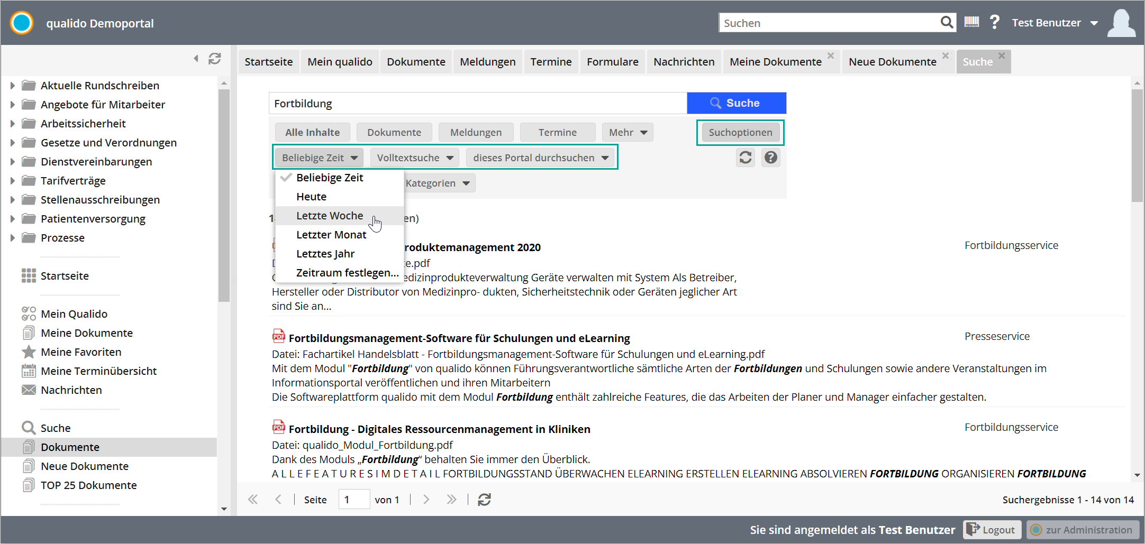1145x544 pixels.
Task: Click the blue Suche button
Action: [x=737, y=103]
